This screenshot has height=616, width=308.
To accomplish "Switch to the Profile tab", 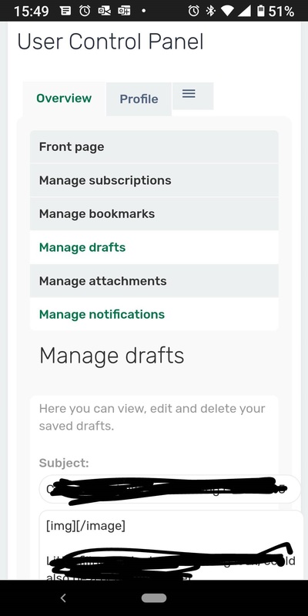I will point(139,99).
